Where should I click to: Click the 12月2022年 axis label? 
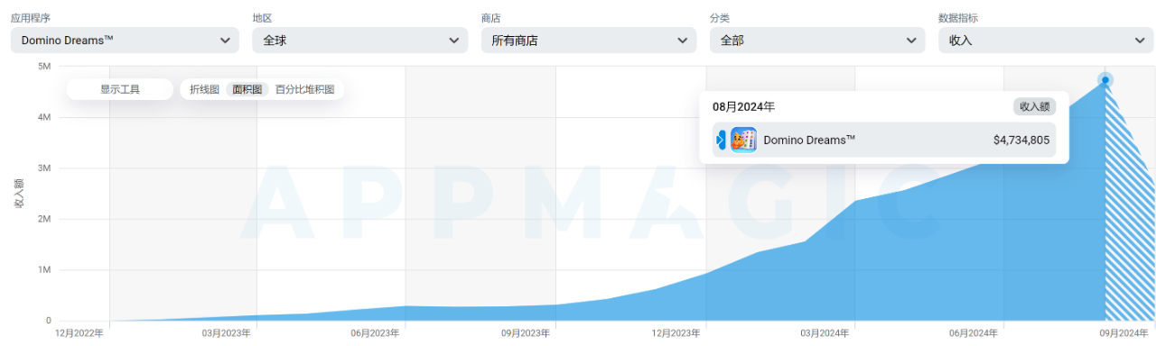pyautogui.click(x=79, y=333)
